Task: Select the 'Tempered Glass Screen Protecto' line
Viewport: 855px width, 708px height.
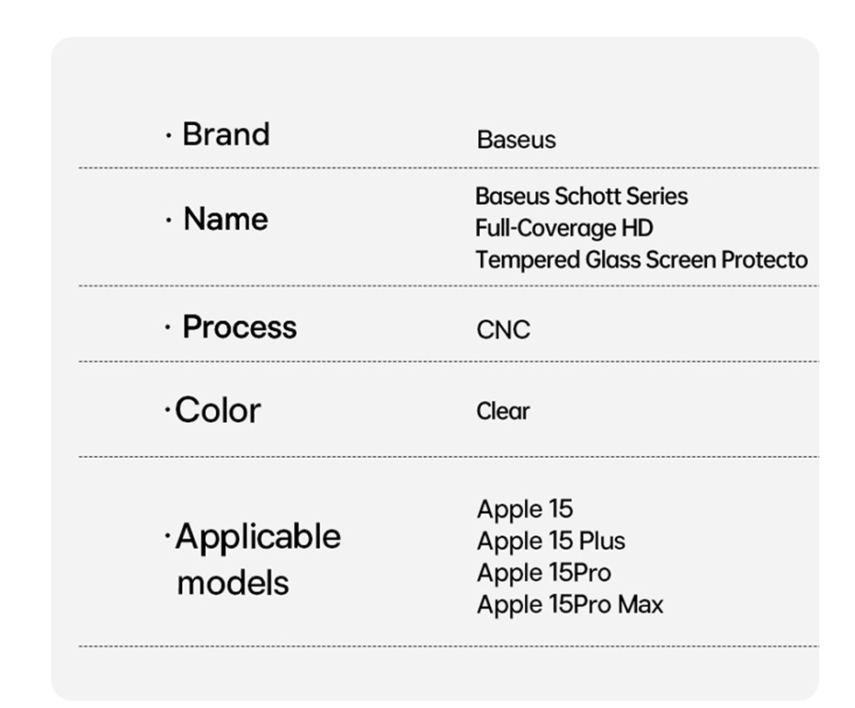Action: point(641,259)
